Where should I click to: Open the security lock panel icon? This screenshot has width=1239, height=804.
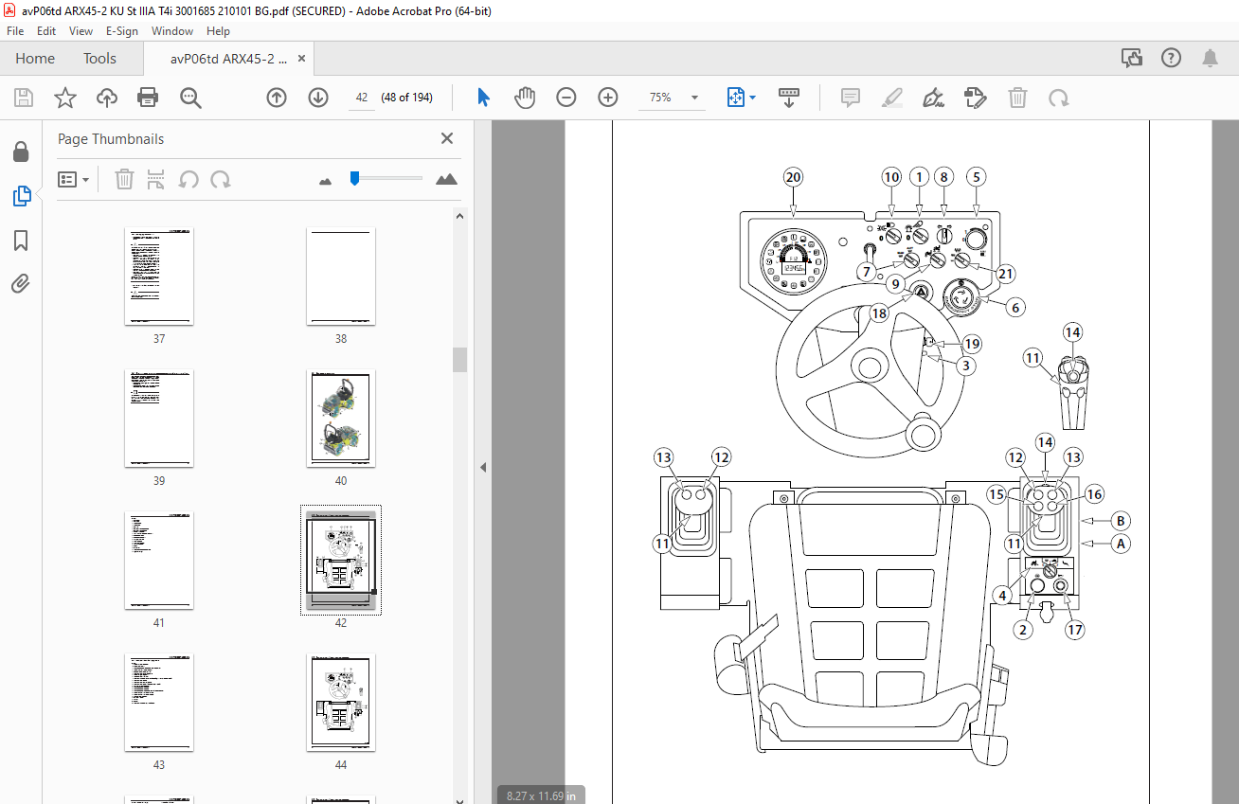coord(21,152)
